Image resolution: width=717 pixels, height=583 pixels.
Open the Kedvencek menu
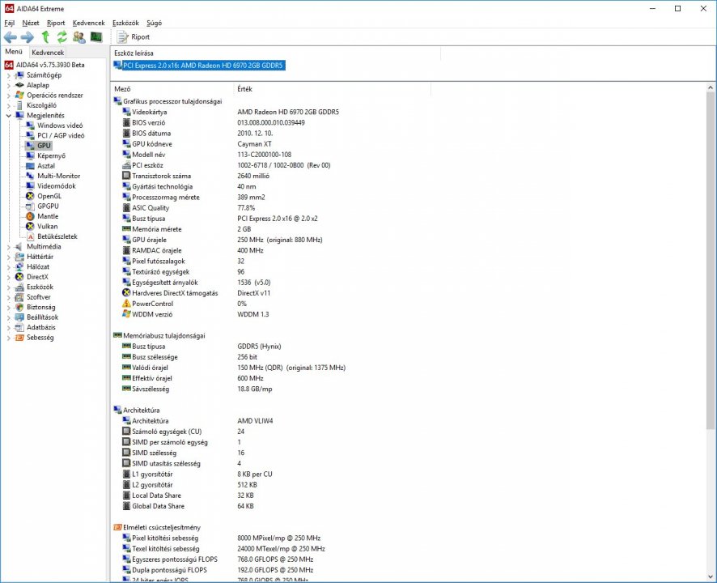(x=88, y=23)
